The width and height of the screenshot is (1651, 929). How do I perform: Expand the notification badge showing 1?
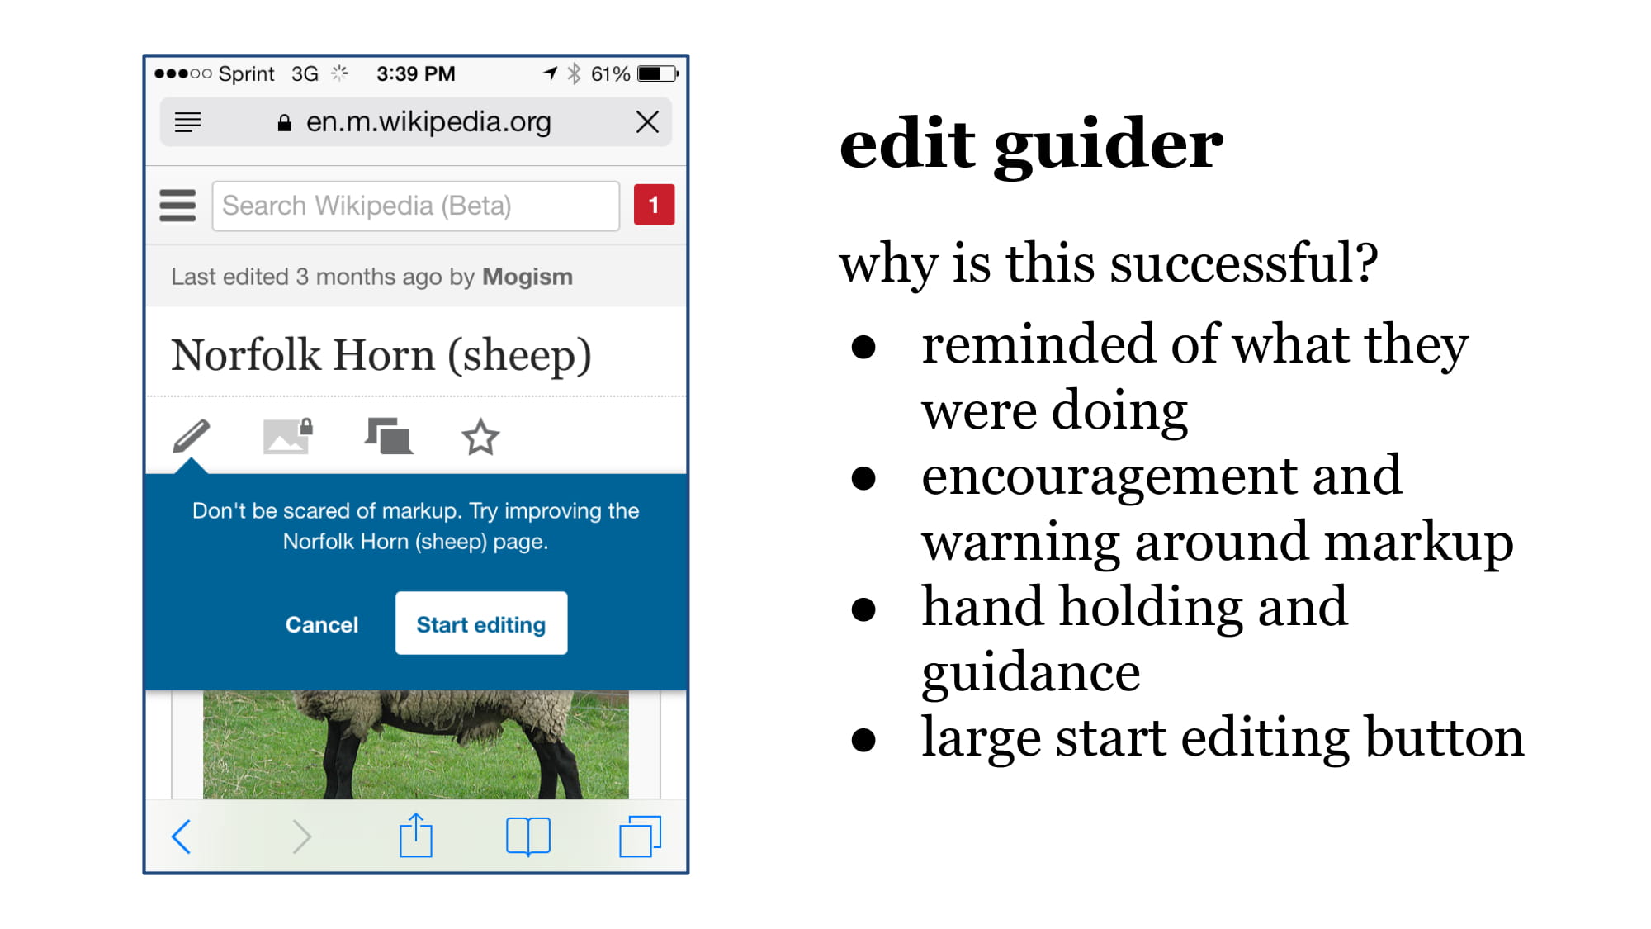coord(653,206)
